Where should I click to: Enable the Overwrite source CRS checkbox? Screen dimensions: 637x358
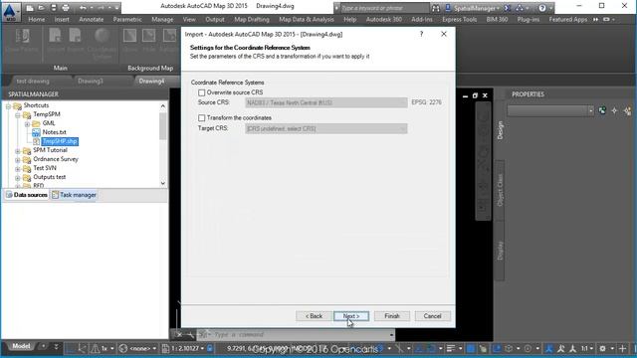pyautogui.click(x=201, y=92)
